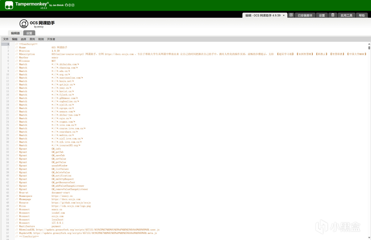Click the @homepage https://docs.ocsjs.com line
371x240 pixels.
48,199
